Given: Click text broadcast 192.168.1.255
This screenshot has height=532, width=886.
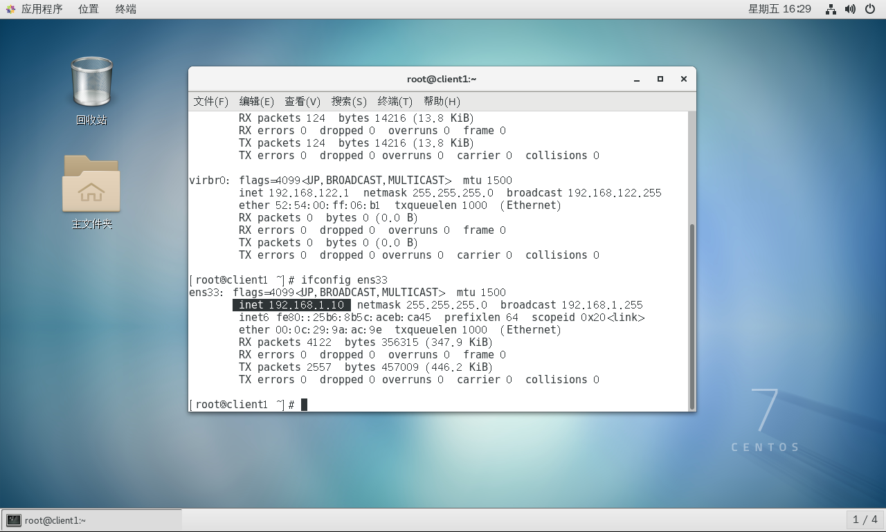Looking at the screenshot, I should (x=572, y=305).
